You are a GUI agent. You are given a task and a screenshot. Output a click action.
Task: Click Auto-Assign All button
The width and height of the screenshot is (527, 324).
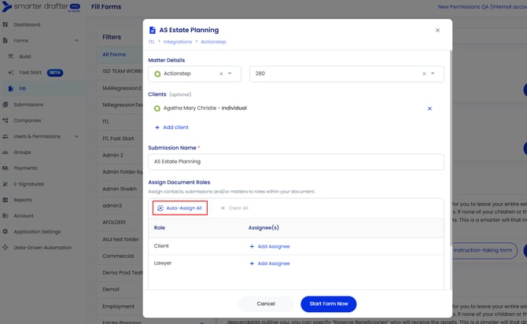tap(180, 208)
